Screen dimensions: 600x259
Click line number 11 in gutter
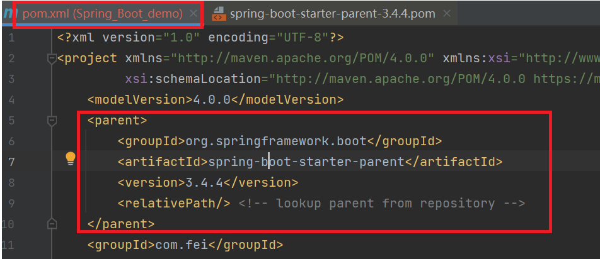(x=8, y=245)
